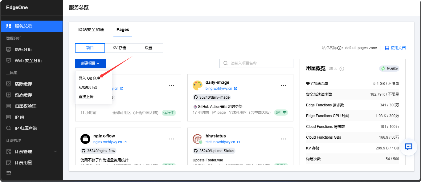Select 导入 Git 仓库 from the dropdown

(x=89, y=78)
